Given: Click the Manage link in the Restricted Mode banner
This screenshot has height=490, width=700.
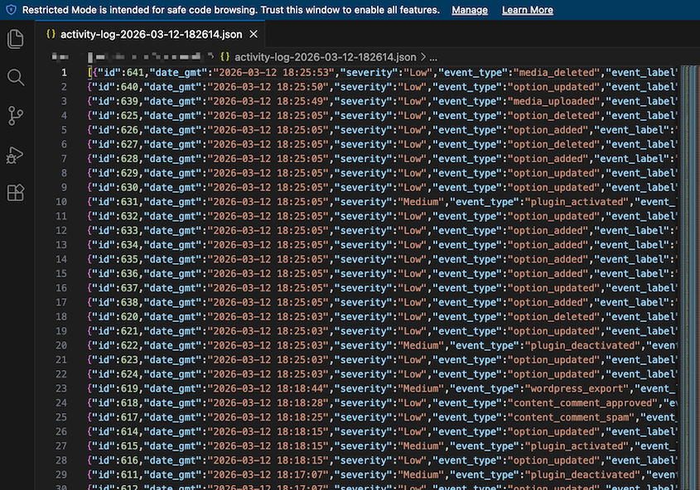Looking at the screenshot, I should (470, 10).
